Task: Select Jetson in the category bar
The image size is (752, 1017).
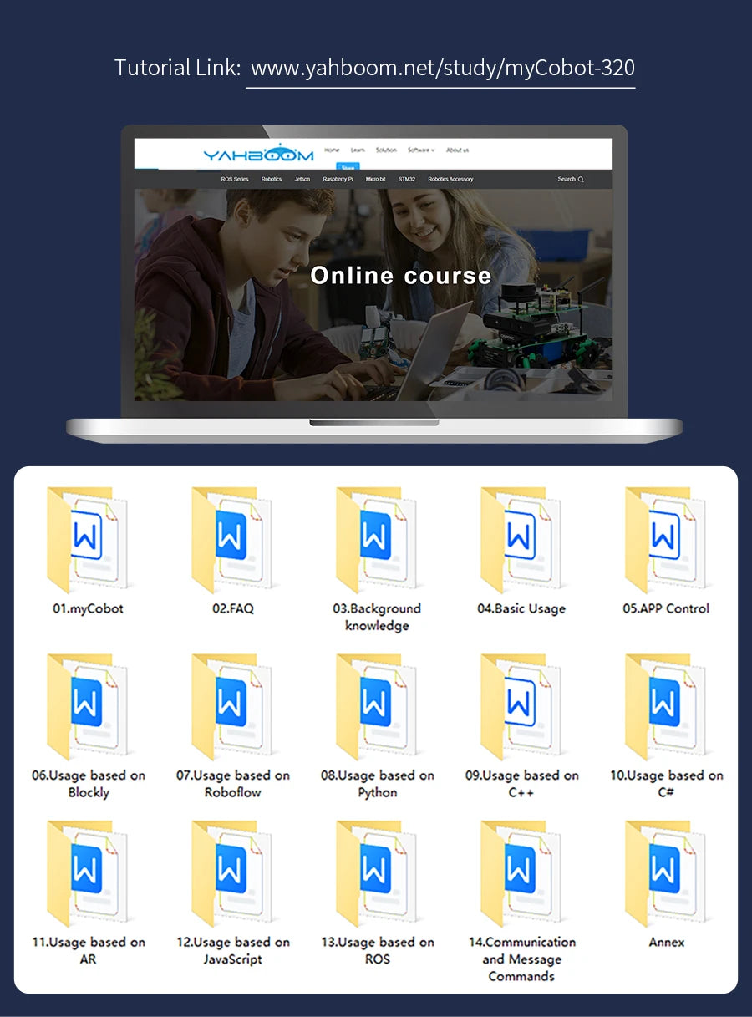Action: click(302, 179)
